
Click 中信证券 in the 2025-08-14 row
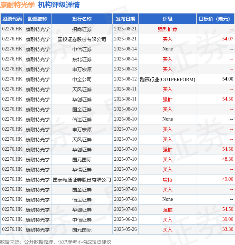(x=82, y=49)
